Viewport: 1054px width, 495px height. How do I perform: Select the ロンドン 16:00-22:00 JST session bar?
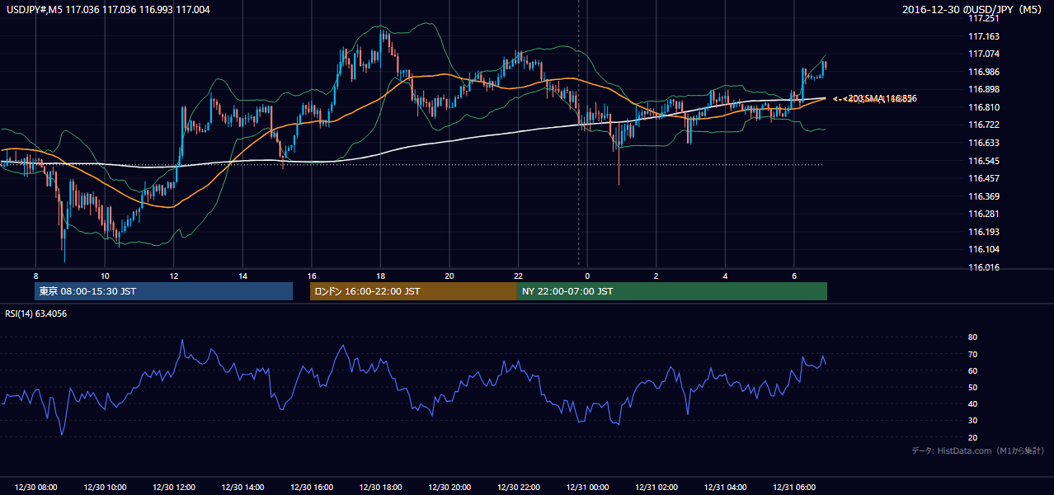coord(413,291)
